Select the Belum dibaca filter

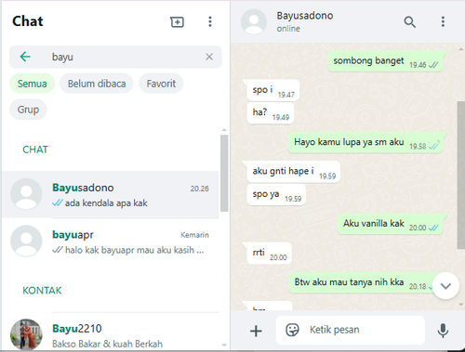click(x=97, y=84)
